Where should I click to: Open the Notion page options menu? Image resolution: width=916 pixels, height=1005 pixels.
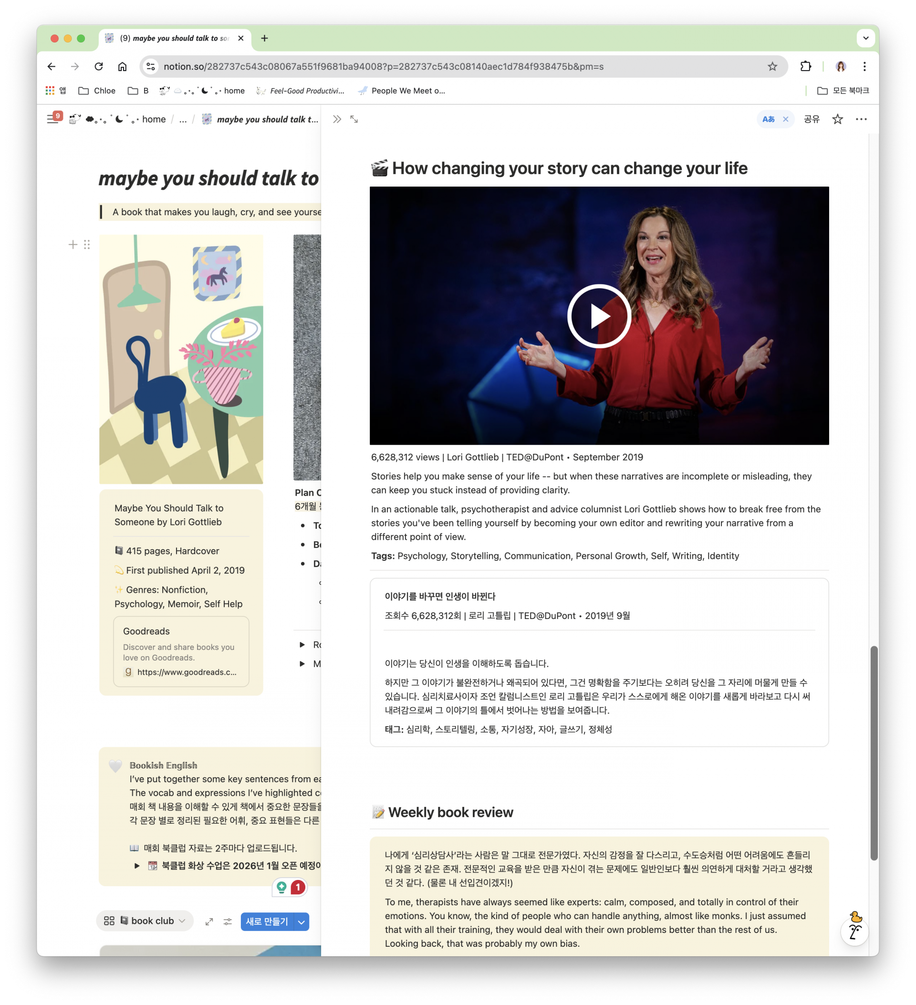861,119
